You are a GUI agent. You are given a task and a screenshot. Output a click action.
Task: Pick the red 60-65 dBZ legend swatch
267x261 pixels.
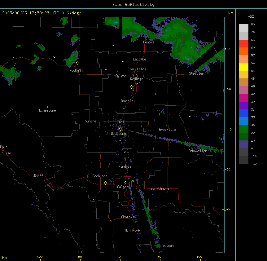tap(243, 44)
